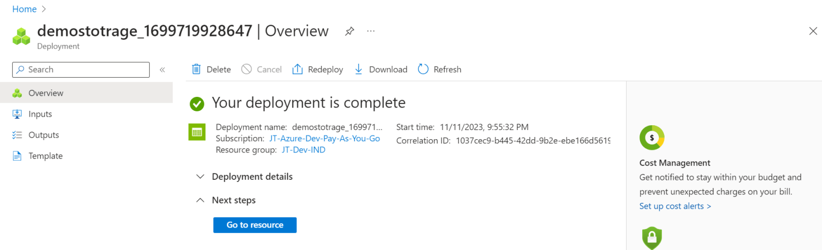Screen dimensions: 822x250
Task: Click the green security padlock shield icon
Action: 652,238
